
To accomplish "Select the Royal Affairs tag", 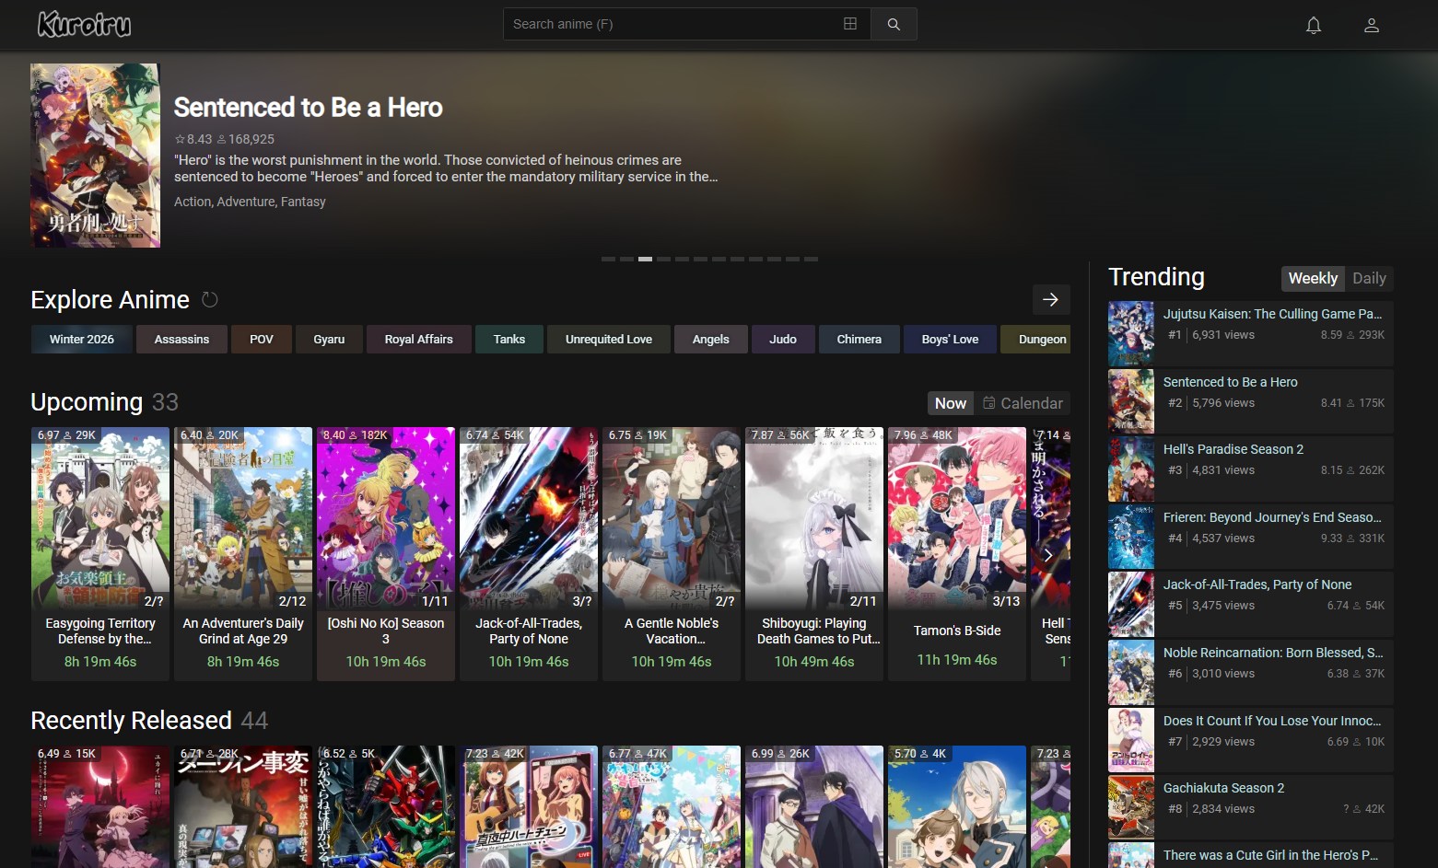I will 418,340.
